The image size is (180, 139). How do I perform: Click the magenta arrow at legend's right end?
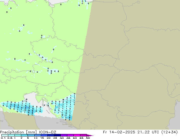click(91, 135)
